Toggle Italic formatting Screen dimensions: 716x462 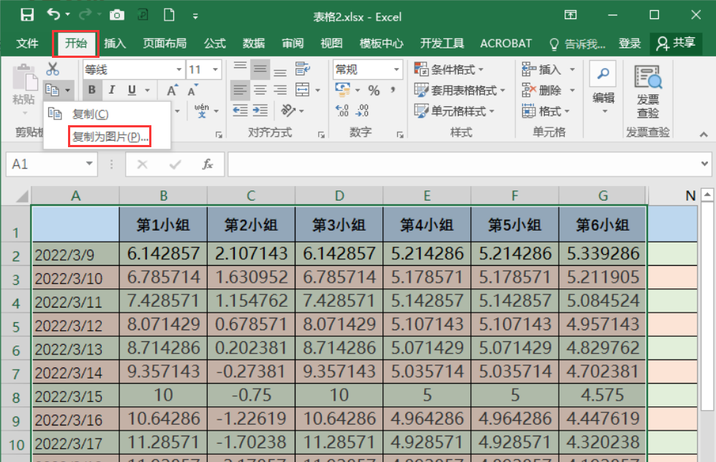(x=112, y=90)
